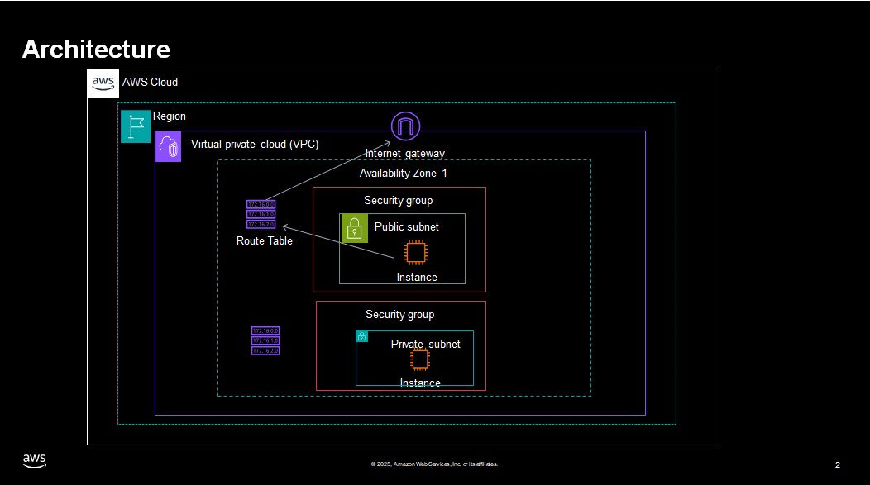
Task: Click the Instance label in Public subnet
Action: point(417,277)
